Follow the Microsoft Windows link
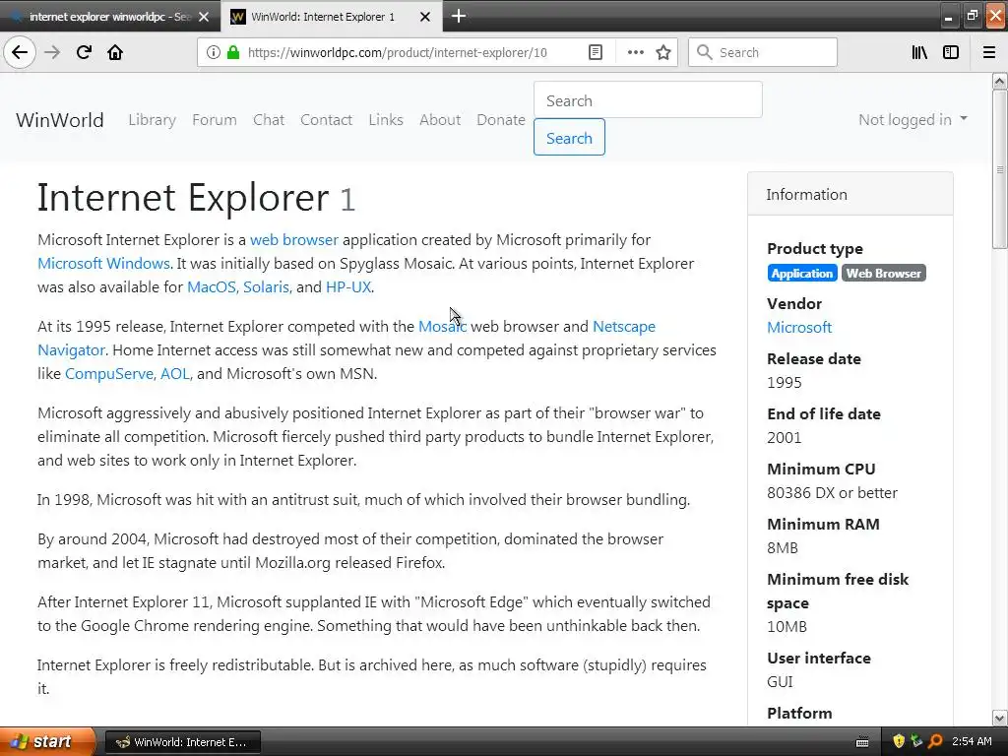This screenshot has width=1008, height=756. point(103,264)
